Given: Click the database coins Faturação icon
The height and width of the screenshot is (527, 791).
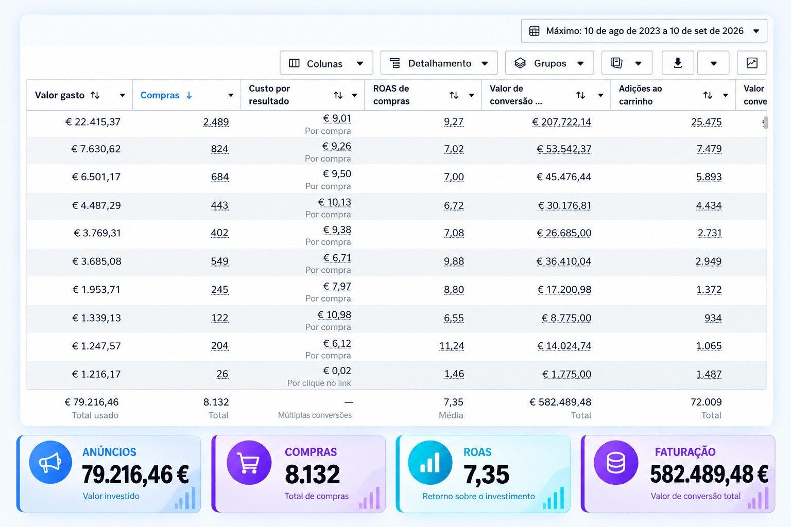Looking at the screenshot, I should coord(615,462).
